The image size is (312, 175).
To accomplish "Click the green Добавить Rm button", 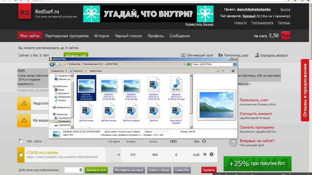I will (x=97, y=170).
